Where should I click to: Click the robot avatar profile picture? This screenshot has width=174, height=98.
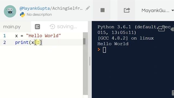[x=10, y=11]
